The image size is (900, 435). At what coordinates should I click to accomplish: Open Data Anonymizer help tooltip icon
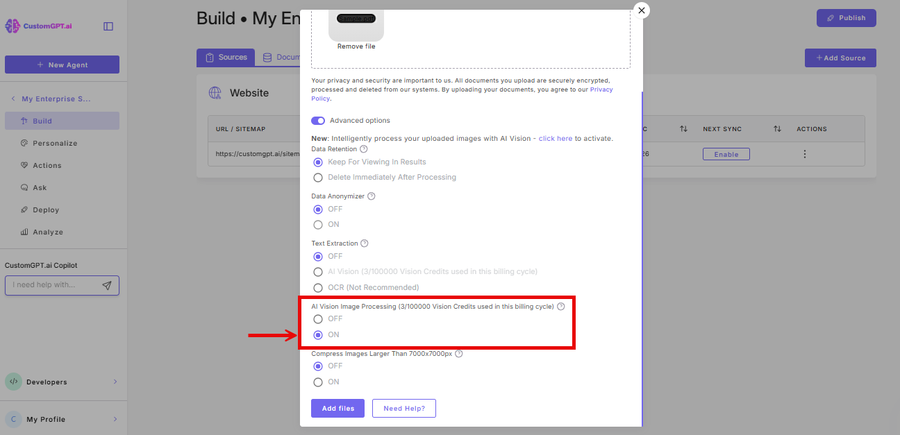[371, 196]
